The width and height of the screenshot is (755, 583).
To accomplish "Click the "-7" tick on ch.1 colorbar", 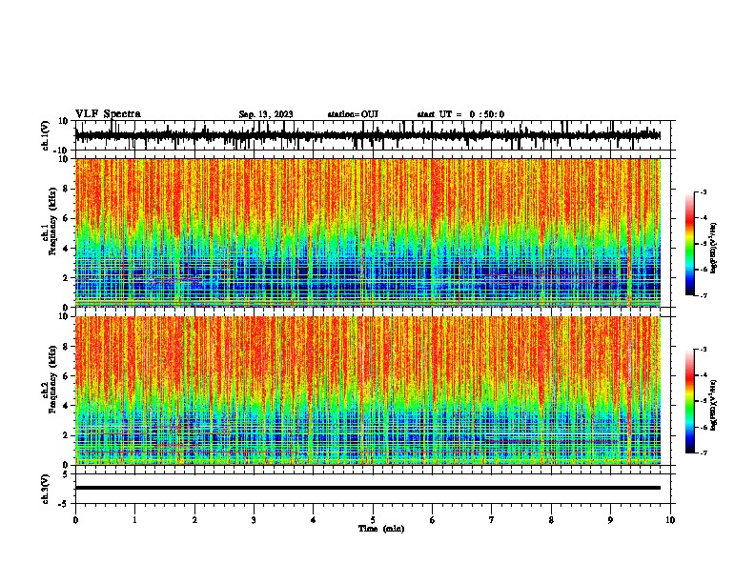I will (x=703, y=295).
